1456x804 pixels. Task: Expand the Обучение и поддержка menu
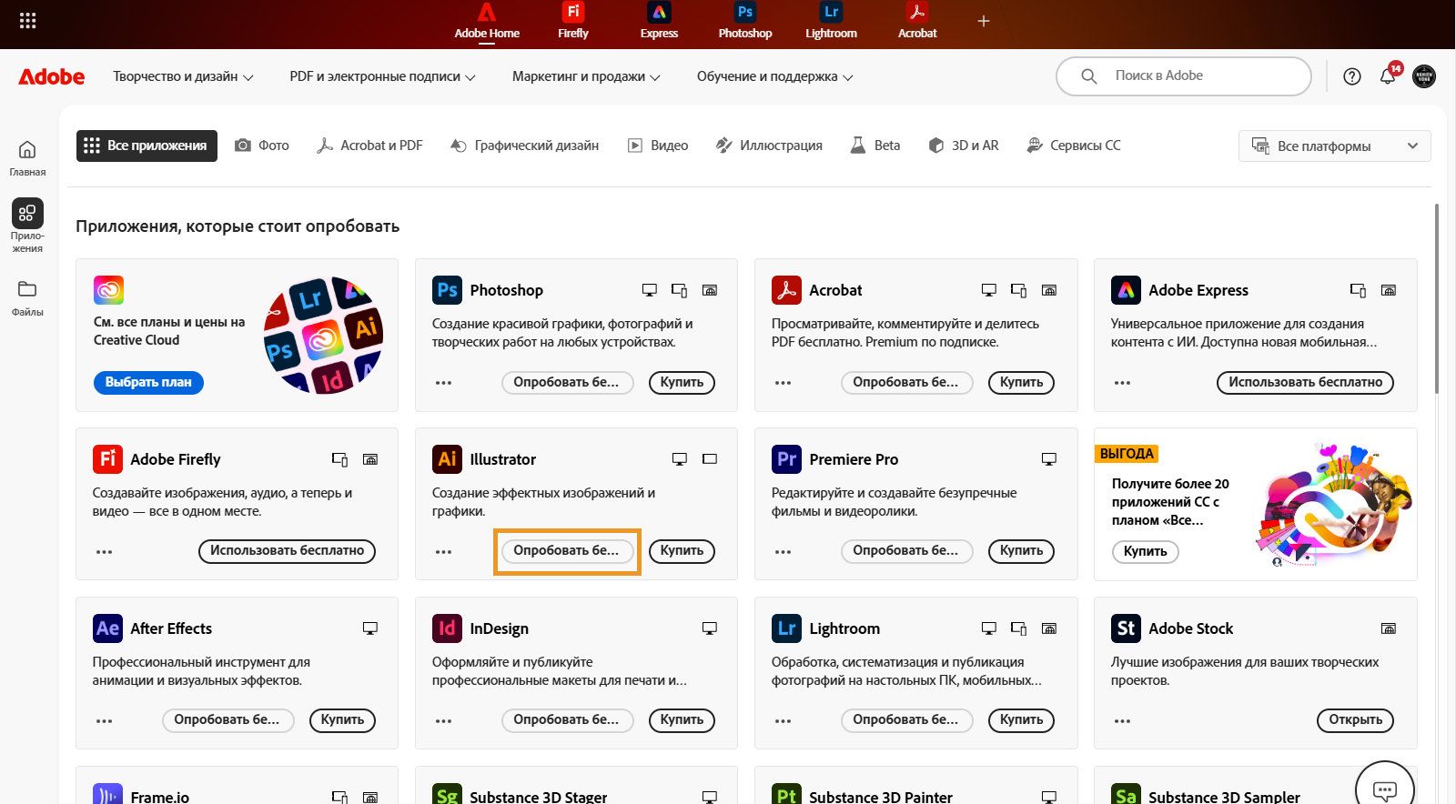pyautogui.click(x=774, y=76)
